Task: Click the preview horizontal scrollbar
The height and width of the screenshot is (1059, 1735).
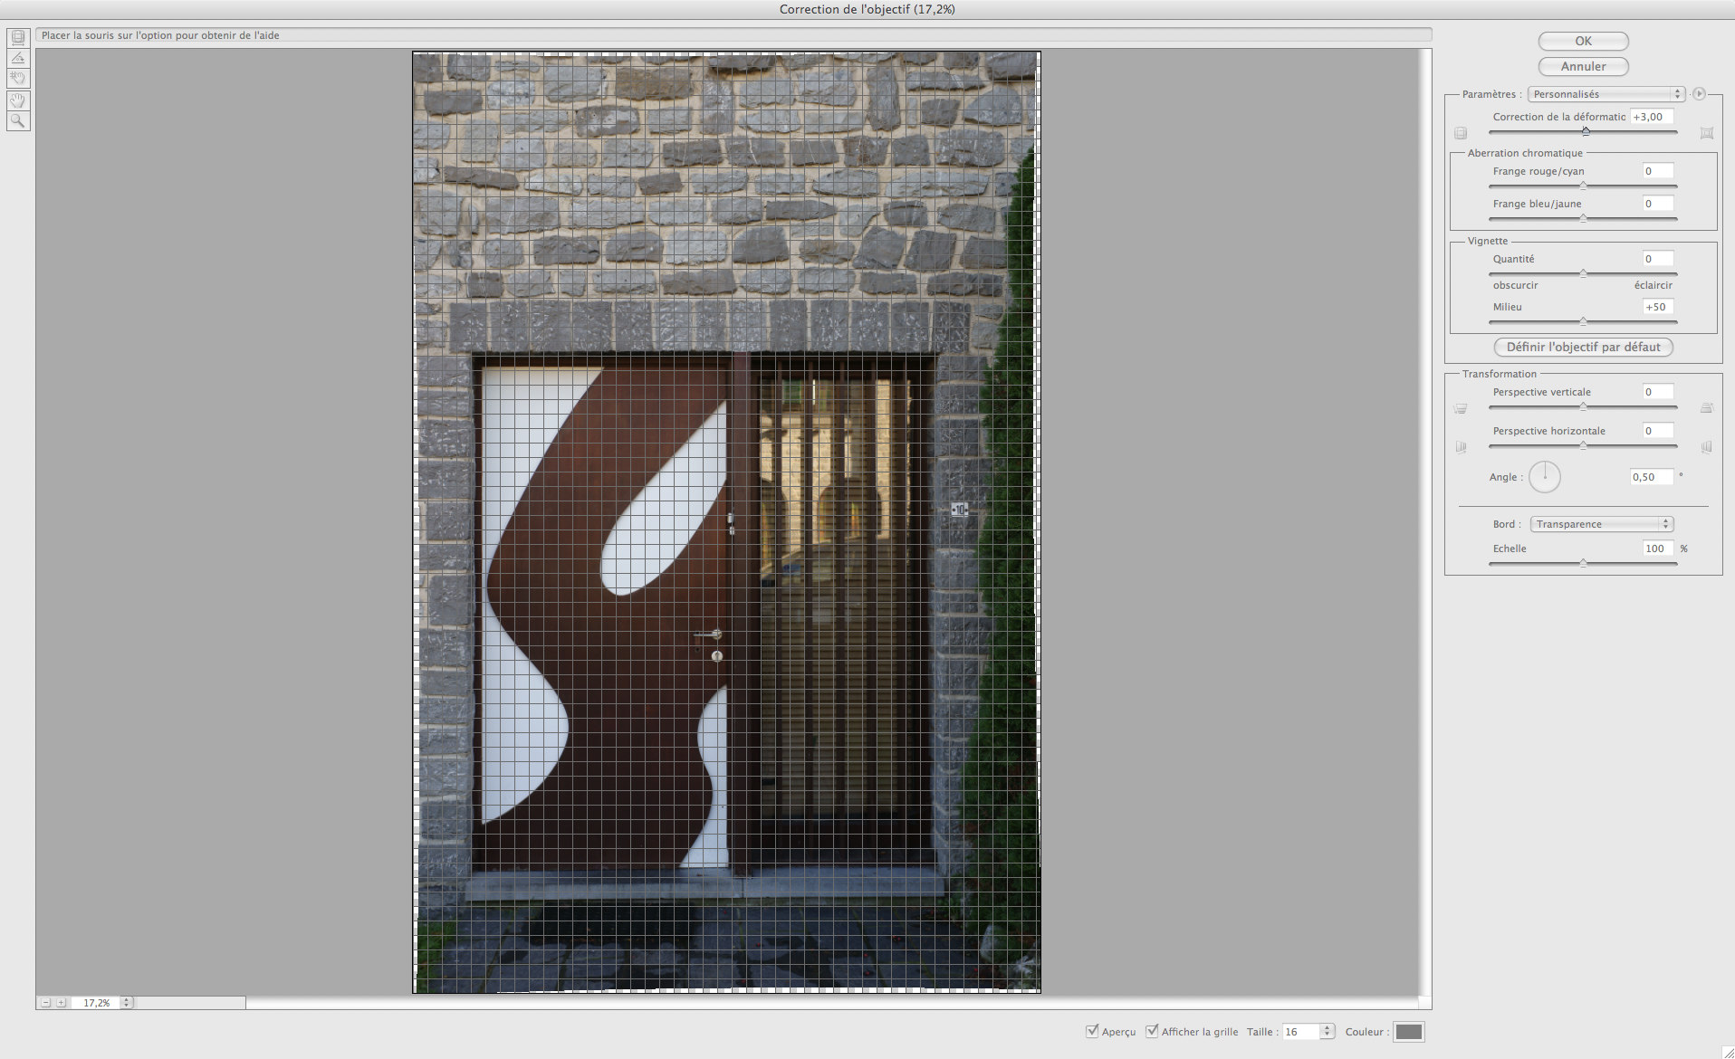Action: (x=830, y=1003)
